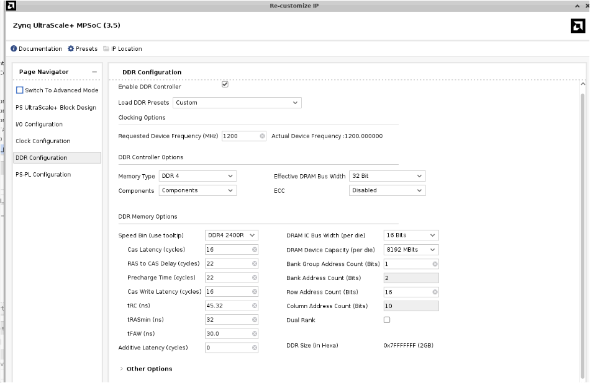Viewport: 590px width, 383px height.
Task: Clear the Cas Latency value
Action: click(x=255, y=250)
